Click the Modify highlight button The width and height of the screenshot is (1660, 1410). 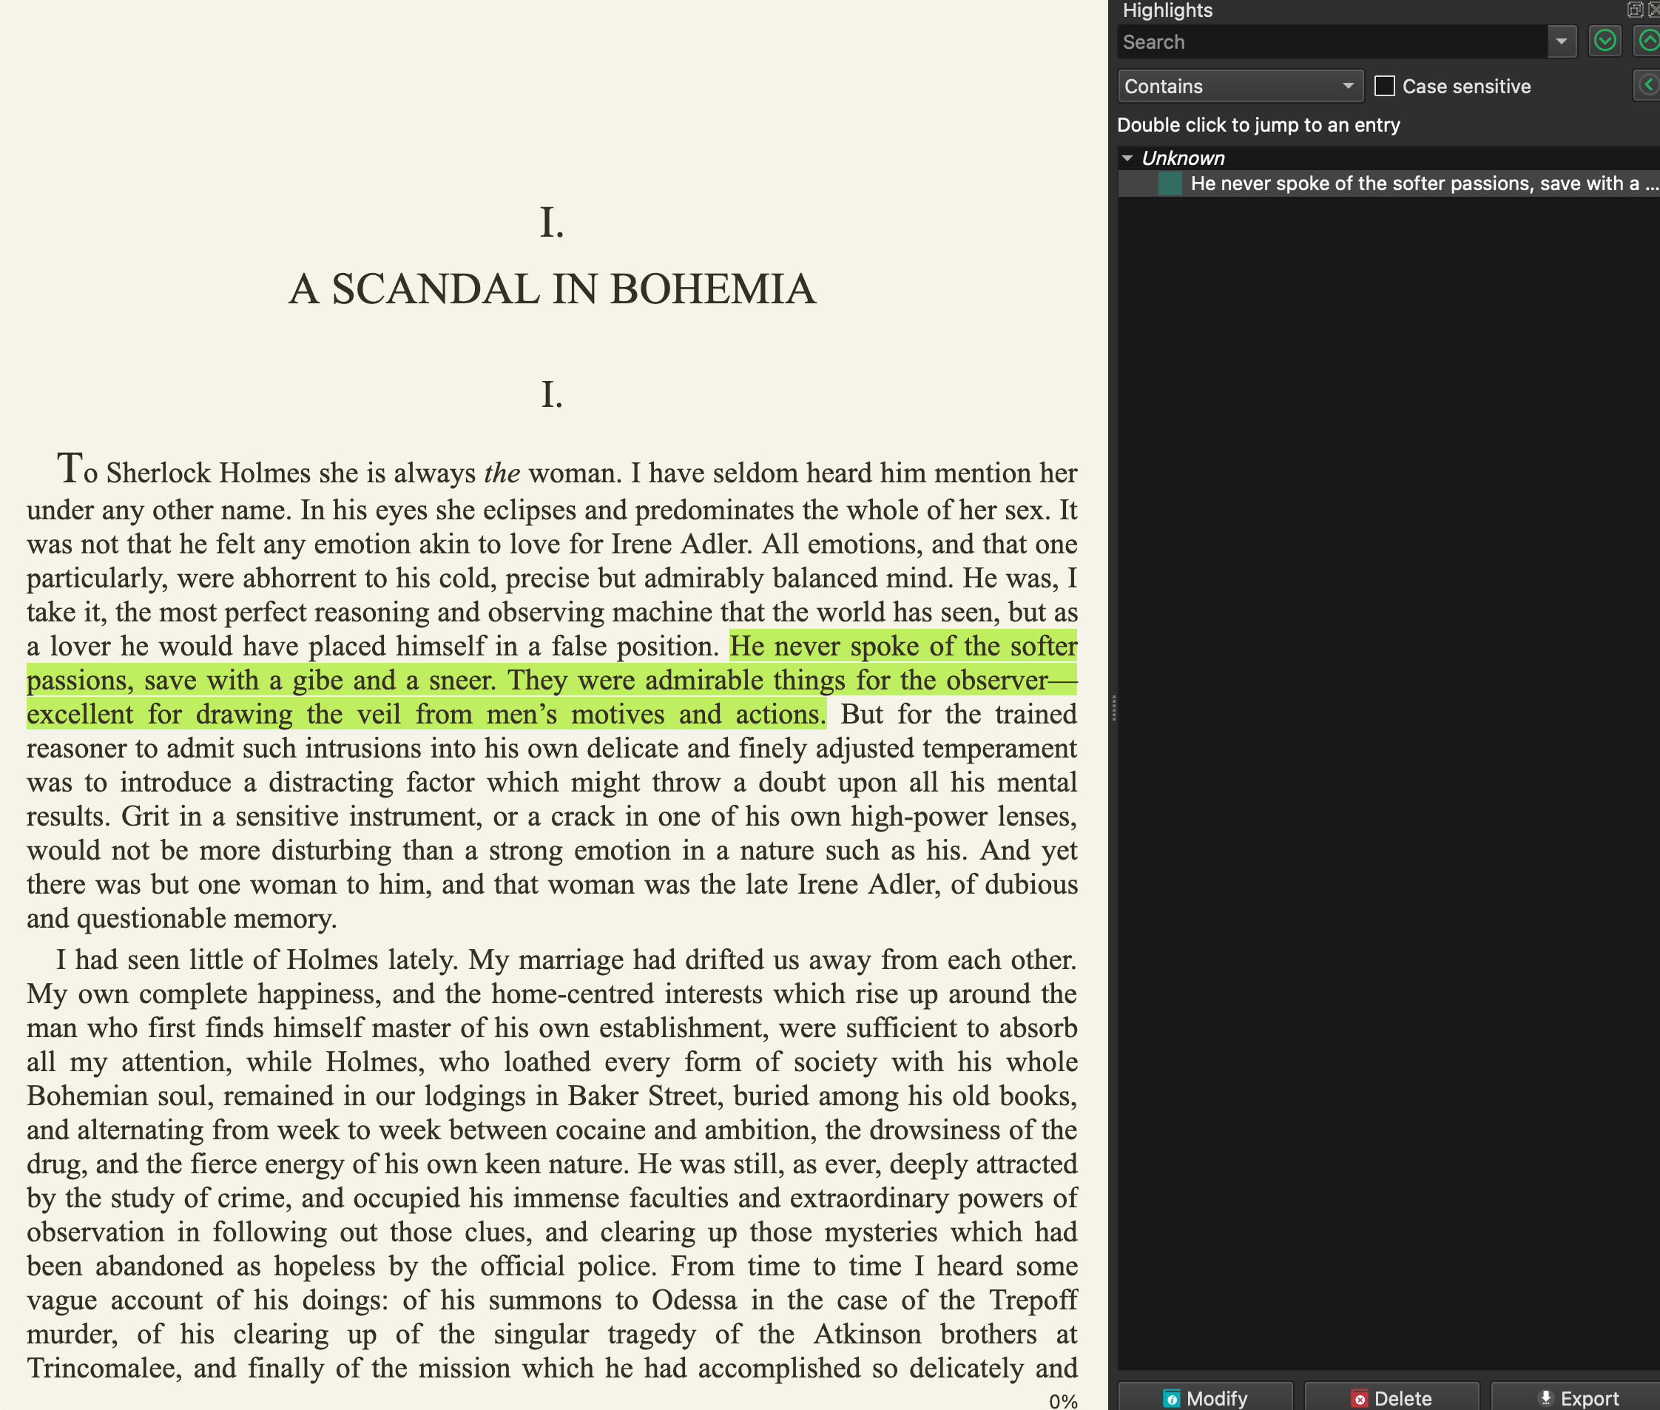point(1205,1398)
